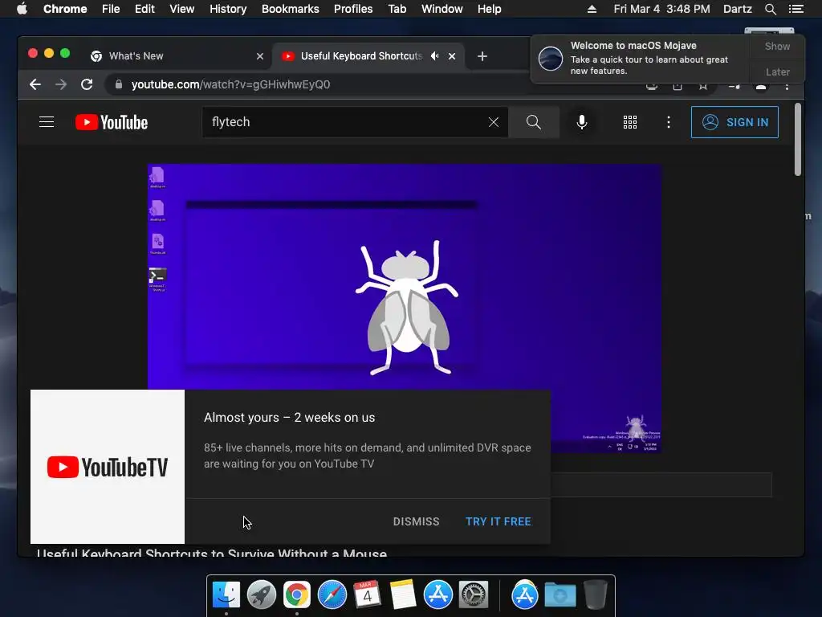Open the Tab menu
The image size is (822, 617).
click(397, 9)
